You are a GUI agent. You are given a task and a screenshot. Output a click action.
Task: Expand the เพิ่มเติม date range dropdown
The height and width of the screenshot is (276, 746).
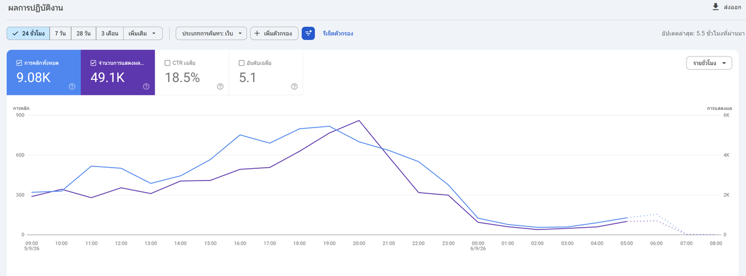click(143, 33)
